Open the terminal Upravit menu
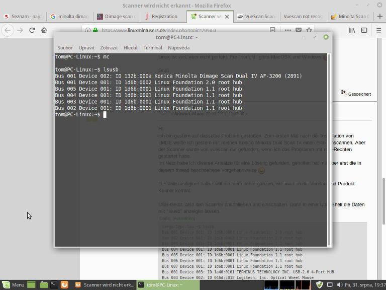Image resolution: width=386 pixels, height=290 pixels. (x=86, y=48)
